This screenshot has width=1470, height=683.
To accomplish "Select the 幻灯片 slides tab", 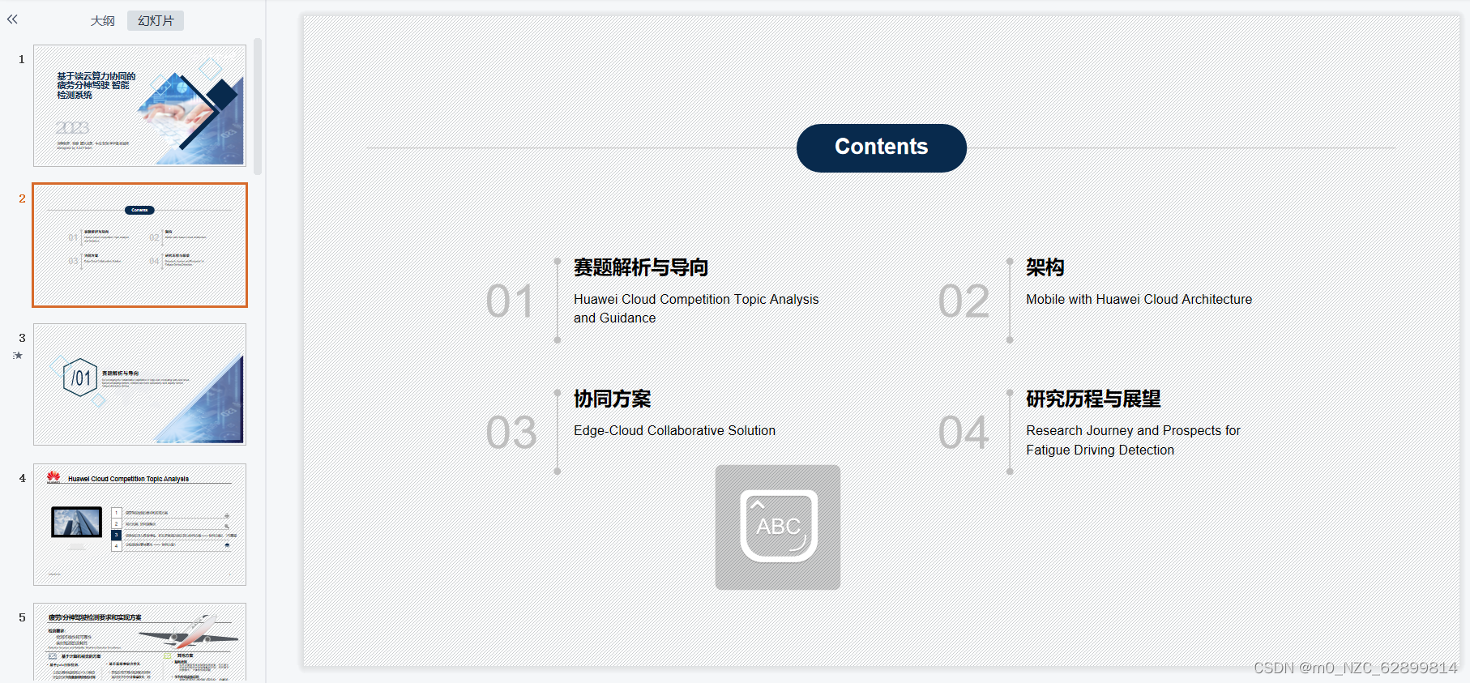I will pyautogui.click(x=156, y=20).
